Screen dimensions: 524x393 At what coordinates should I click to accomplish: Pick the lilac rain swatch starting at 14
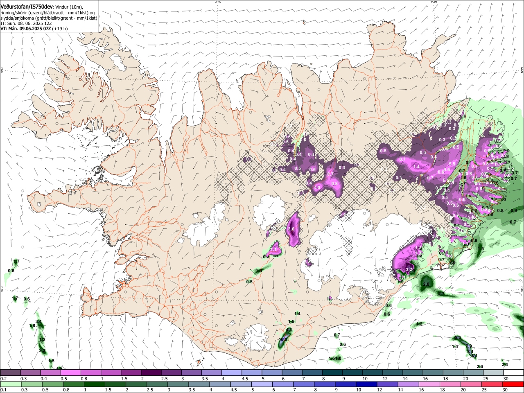408,384
